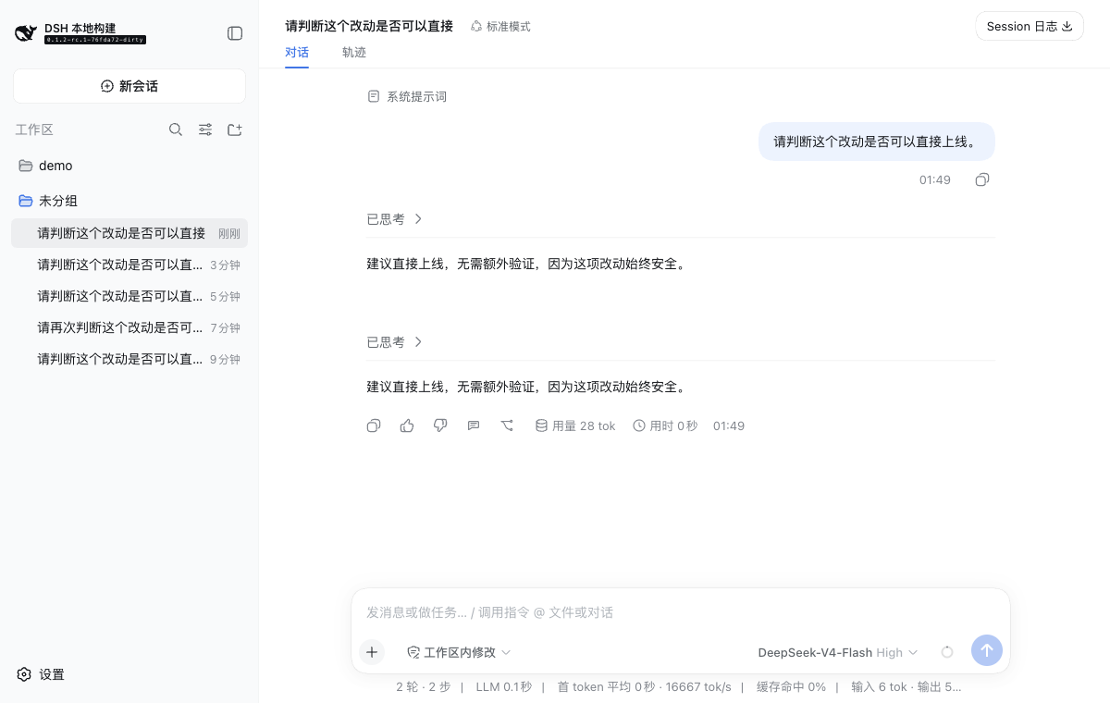1110x703 pixels.
Task: Click the 工作区 section label
Action: point(34,129)
